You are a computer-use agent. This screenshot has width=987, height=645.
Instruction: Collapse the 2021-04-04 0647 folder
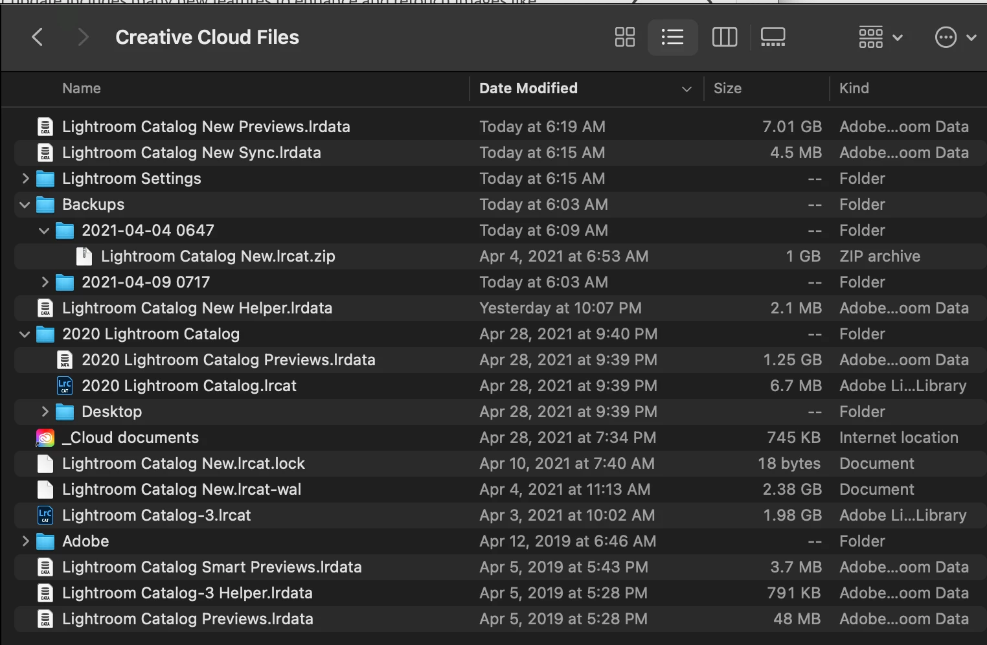point(44,231)
